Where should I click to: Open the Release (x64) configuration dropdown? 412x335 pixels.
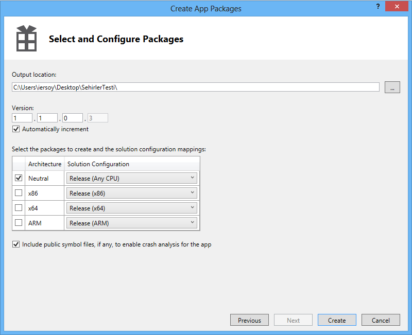tap(132, 208)
